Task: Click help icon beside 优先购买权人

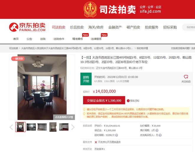Action: click(x=160, y=135)
